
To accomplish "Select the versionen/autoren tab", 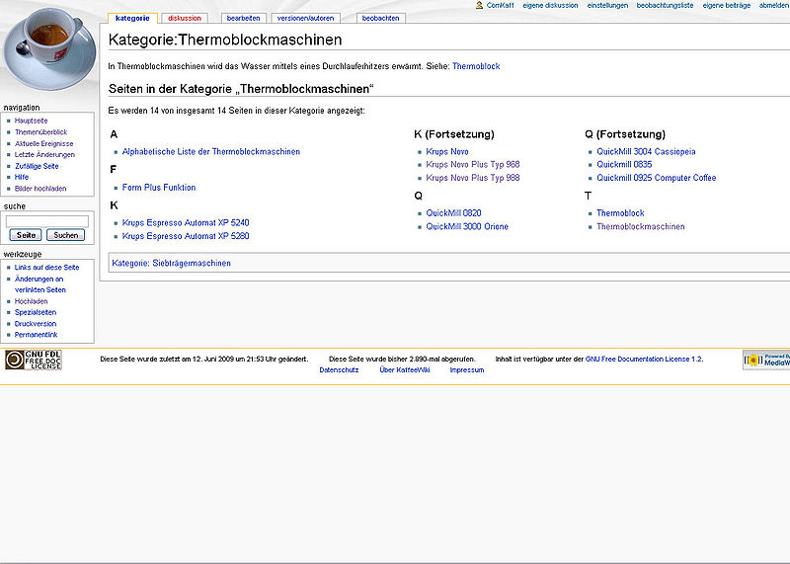I will (x=306, y=18).
